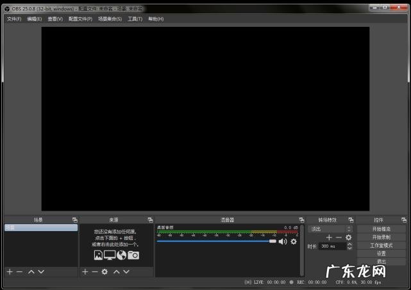The width and height of the screenshot is (411, 290).
Task: Move source down with the down arrow
Action: tap(127, 272)
